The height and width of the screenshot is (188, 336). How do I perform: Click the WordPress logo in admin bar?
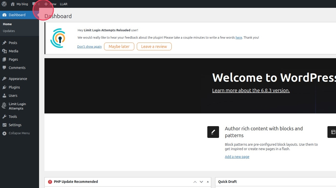(4, 4)
